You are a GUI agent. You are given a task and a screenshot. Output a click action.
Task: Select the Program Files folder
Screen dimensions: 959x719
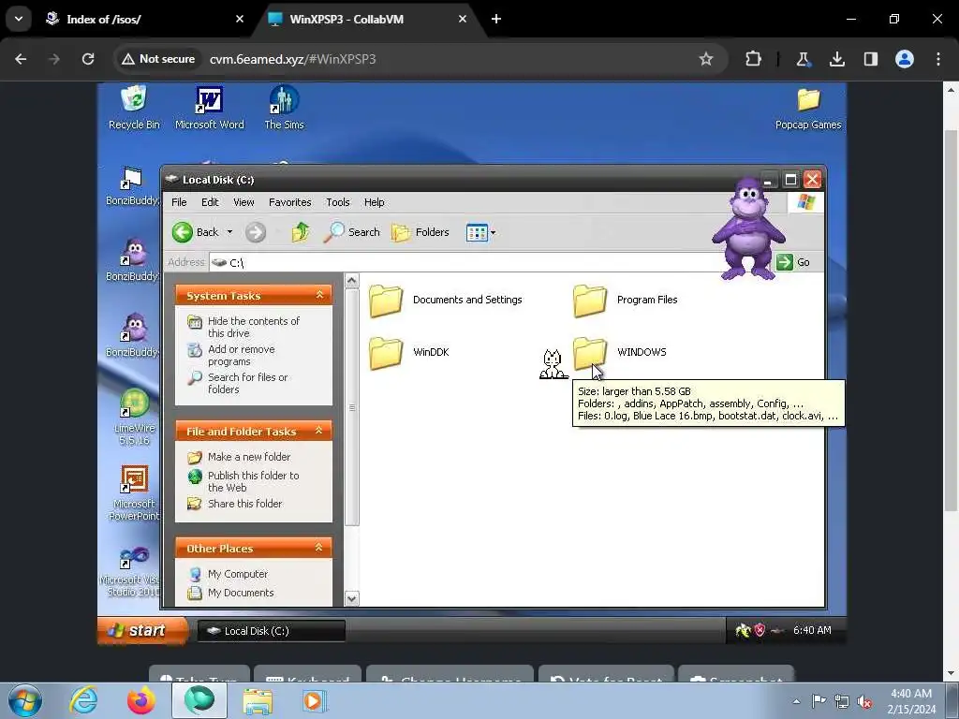pyautogui.click(x=626, y=300)
